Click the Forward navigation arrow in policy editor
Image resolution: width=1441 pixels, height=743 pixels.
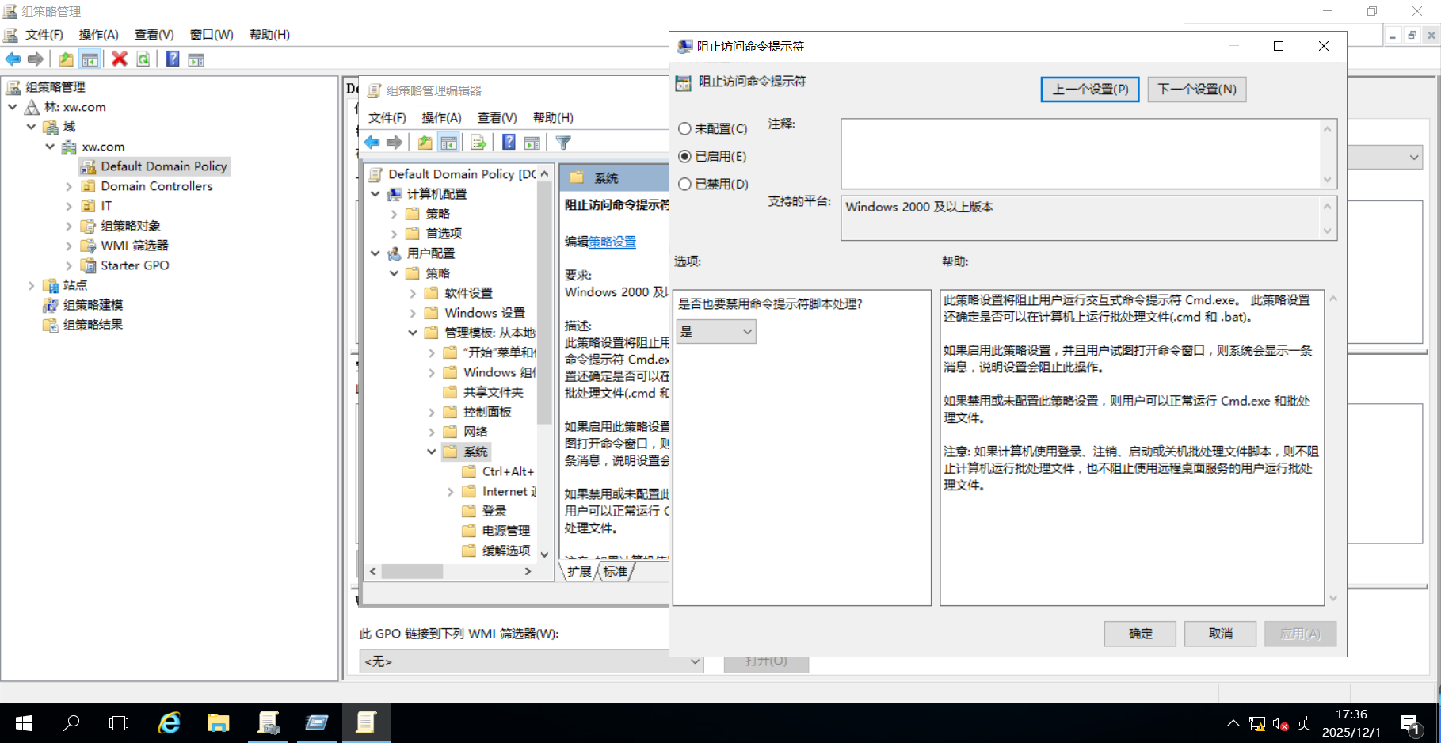point(395,142)
